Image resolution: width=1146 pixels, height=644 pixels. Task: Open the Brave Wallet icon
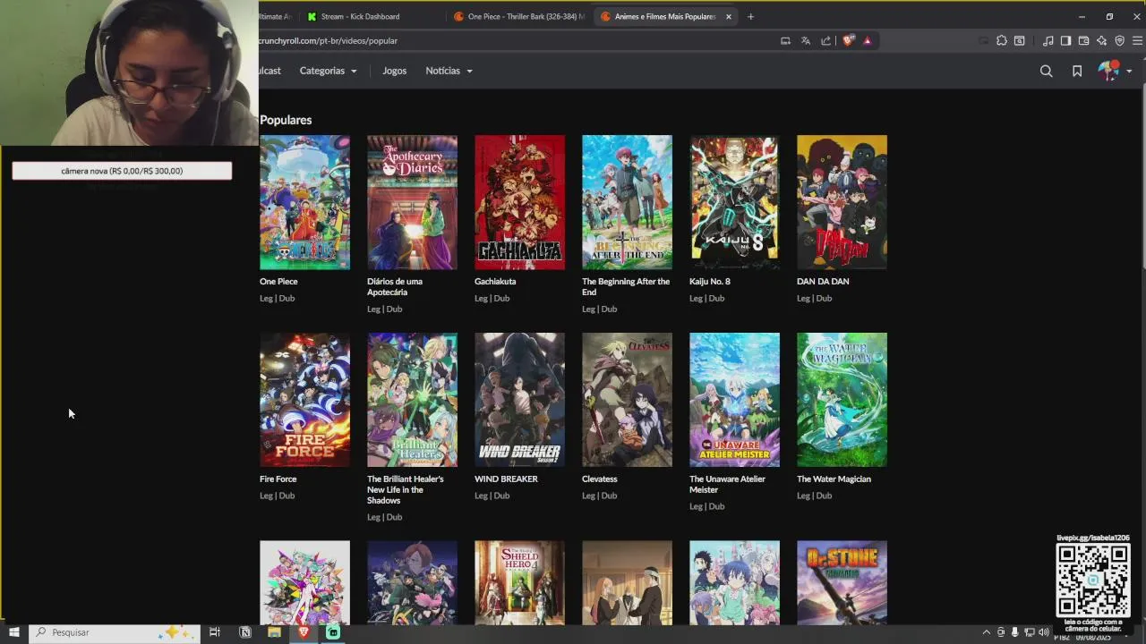click(x=1083, y=40)
